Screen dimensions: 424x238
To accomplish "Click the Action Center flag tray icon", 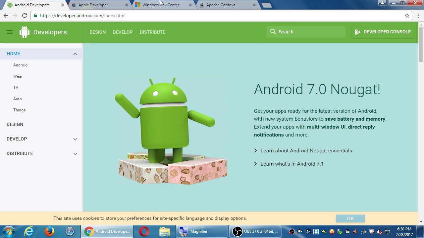I will click(x=300, y=232).
